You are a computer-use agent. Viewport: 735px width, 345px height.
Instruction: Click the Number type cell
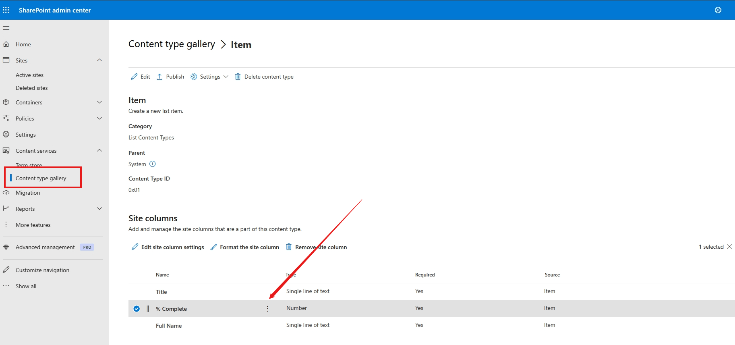(x=296, y=308)
